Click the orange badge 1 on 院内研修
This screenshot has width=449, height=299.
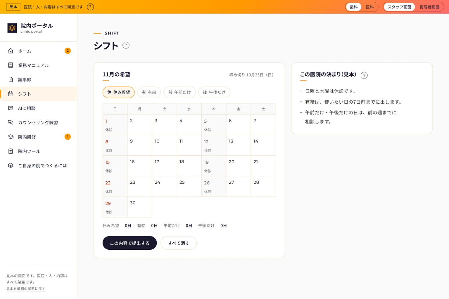click(68, 137)
